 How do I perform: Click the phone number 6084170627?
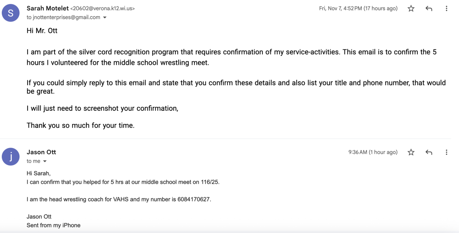click(194, 199)
